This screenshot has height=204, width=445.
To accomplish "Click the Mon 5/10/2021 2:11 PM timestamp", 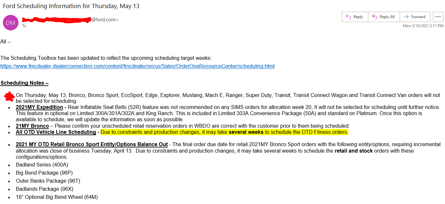I will [x=423, y=26].
